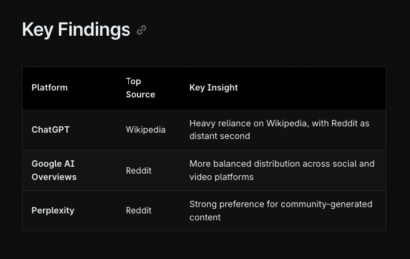This screenshot has height=259, width=410.
Task: Click Reddit in the Perplexity row
Action: [x=139, y=211]
